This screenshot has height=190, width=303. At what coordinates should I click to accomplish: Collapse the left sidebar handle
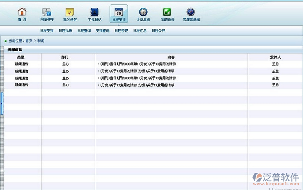pyautogui.click(x=2, y=104)
